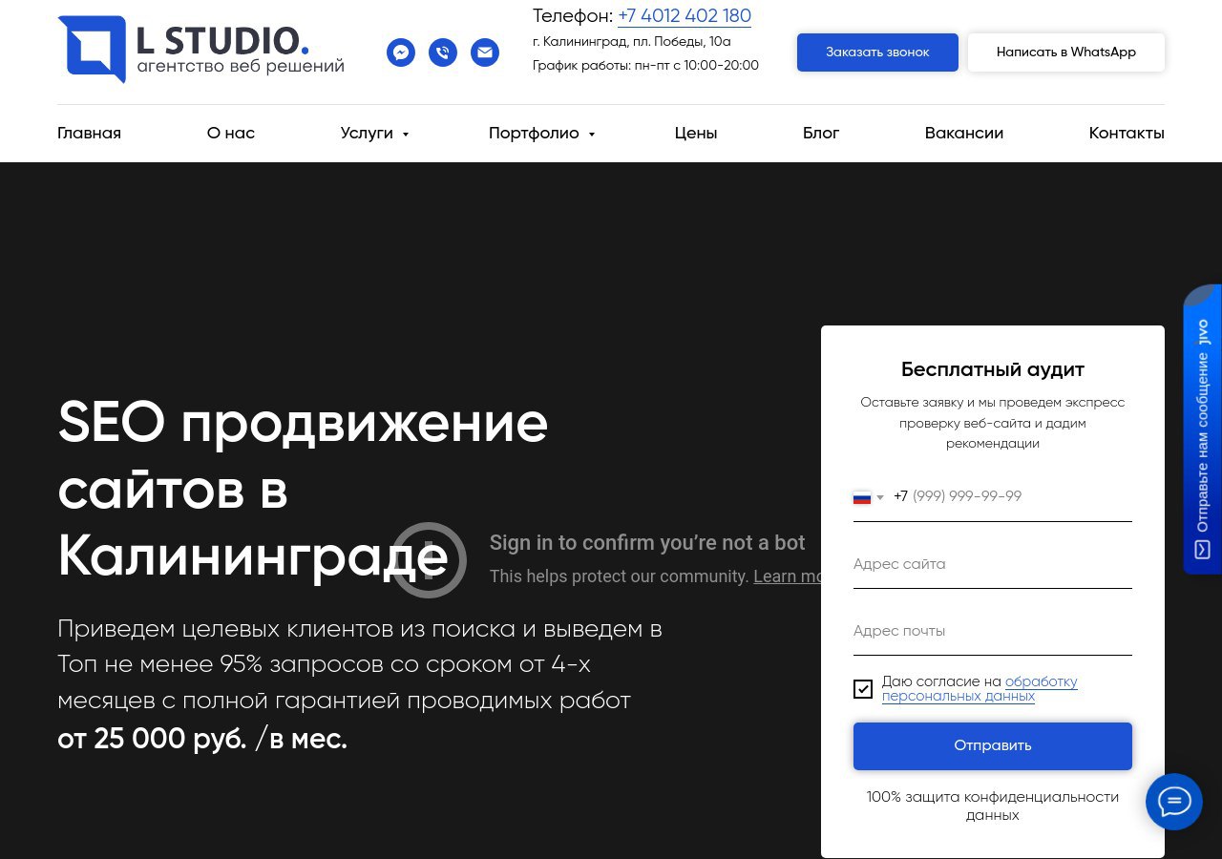Click the Написать в WhatsApp button

[1066, 52]
